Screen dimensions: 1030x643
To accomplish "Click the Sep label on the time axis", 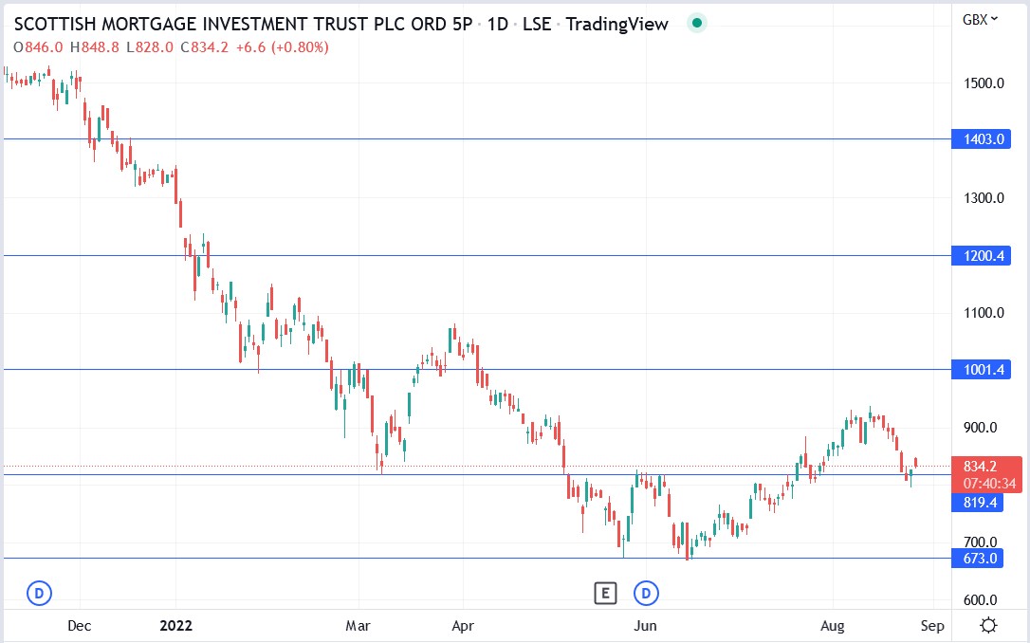I will 931,626.
